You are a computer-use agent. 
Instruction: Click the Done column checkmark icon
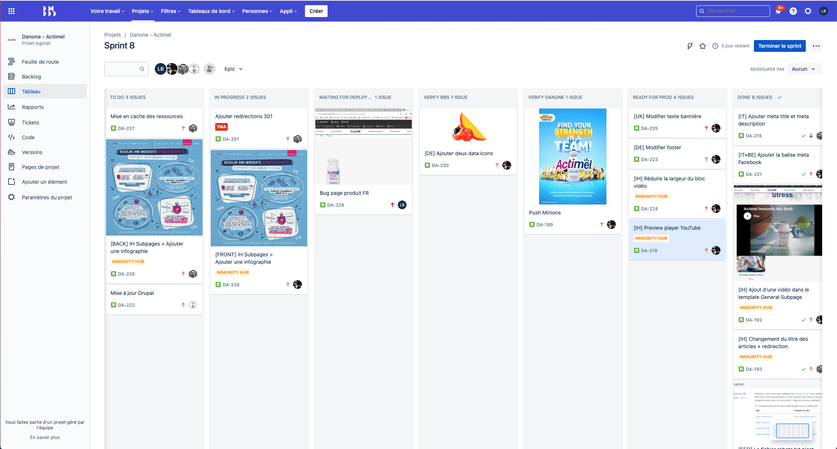[779, 97]
